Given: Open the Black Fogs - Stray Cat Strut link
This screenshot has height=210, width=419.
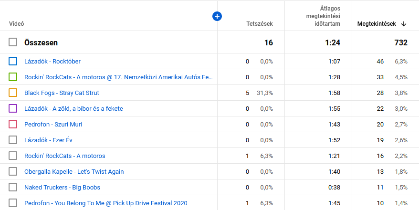Looking at the screenshot, I should coord(62,93).
